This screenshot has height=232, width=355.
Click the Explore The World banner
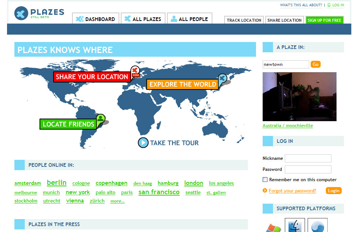(182, 84)
